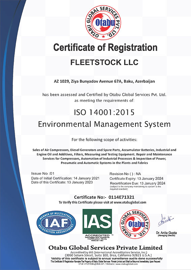Click 'Environmental Management System' title
Image resolution: width=191 pixels, height=270 pixels.
(x=104, y=124)
